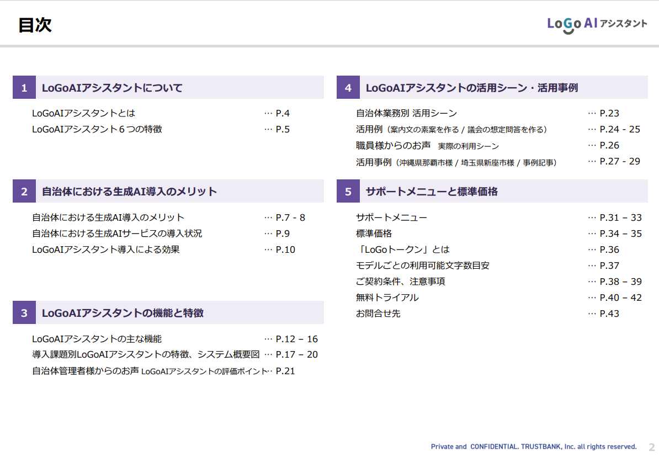
Task: Open the LoGoAIアシスタント６つの特徴 entry
Action: point(97,130)
